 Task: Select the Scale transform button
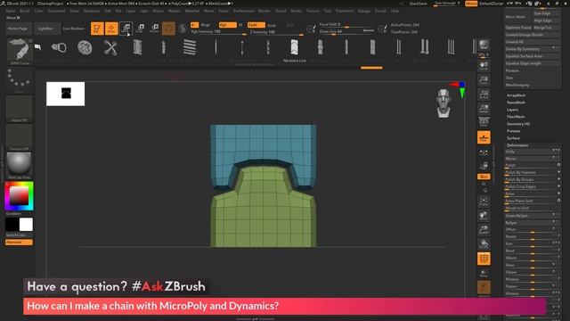coord(141,29)
